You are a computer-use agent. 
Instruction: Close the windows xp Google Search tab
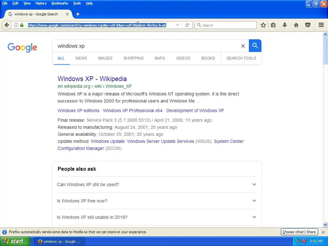[x=67, y=14]
